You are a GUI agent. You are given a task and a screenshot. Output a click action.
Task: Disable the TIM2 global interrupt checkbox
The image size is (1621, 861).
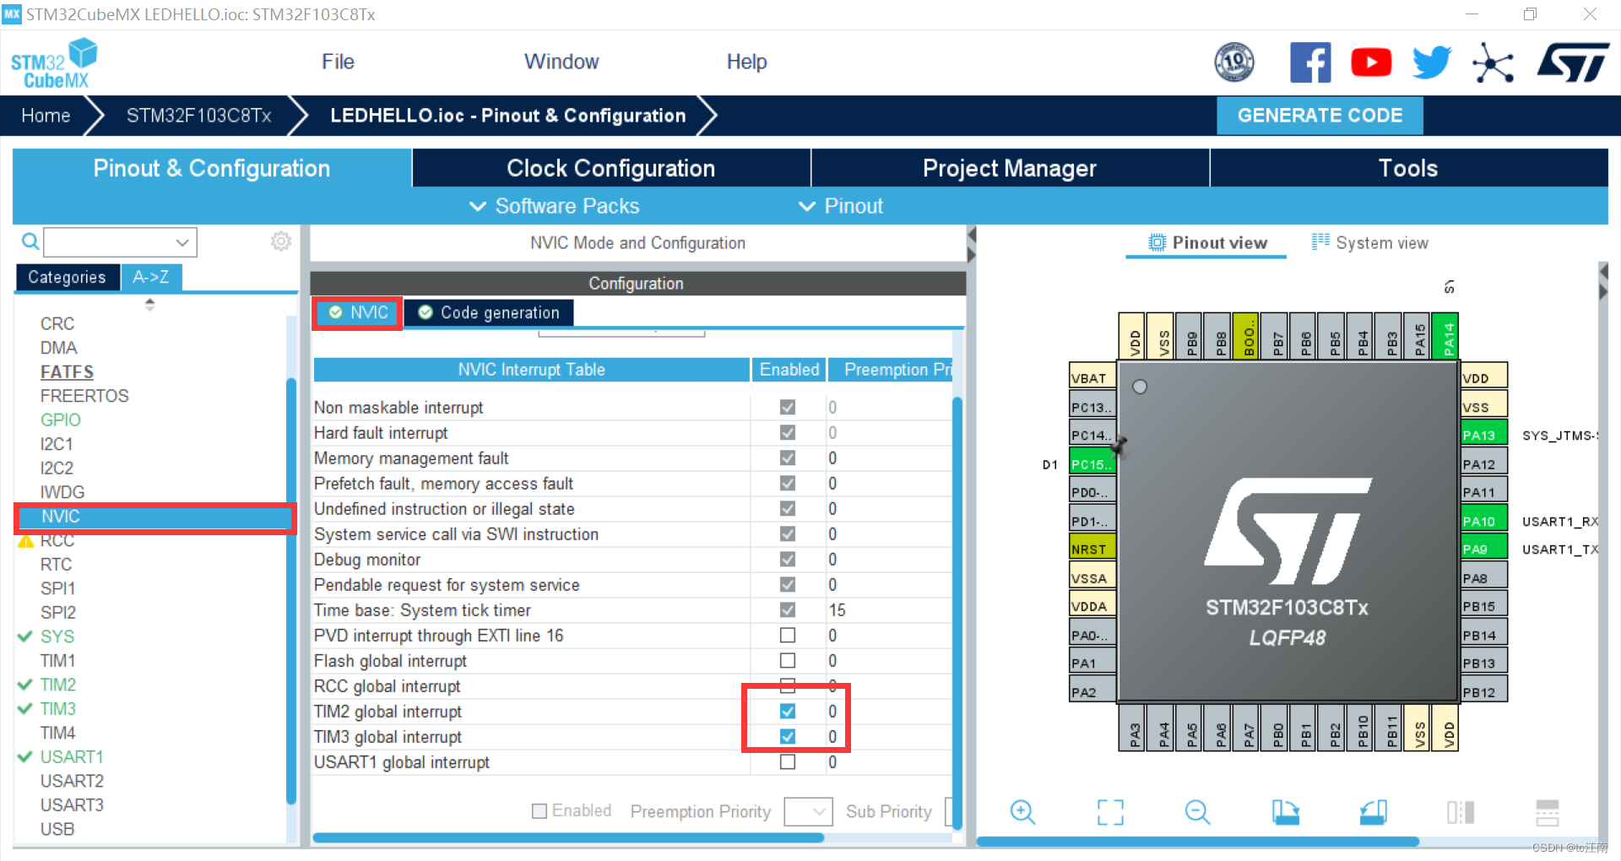pyautogui.click(x=788, y=712)
